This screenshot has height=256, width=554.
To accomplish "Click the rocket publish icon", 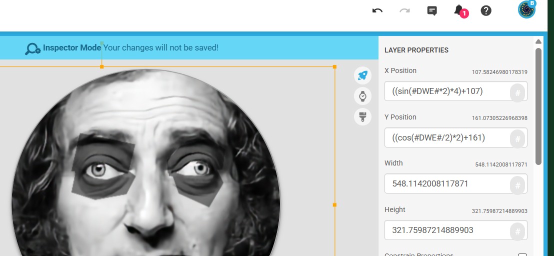I will [x=362, y=75].
